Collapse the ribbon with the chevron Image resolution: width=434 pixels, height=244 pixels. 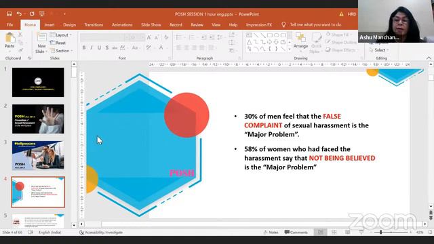click(429, 58)
